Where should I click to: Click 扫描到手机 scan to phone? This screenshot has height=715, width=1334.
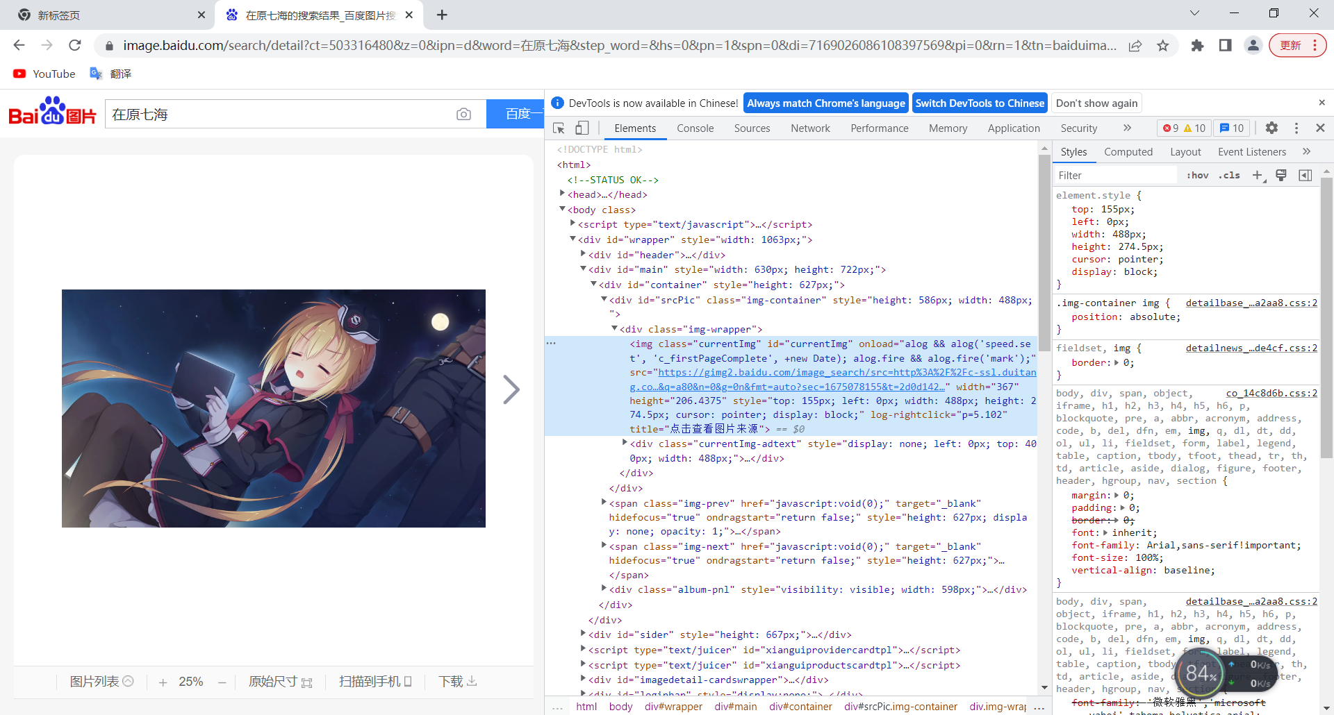tap(375, 682)
